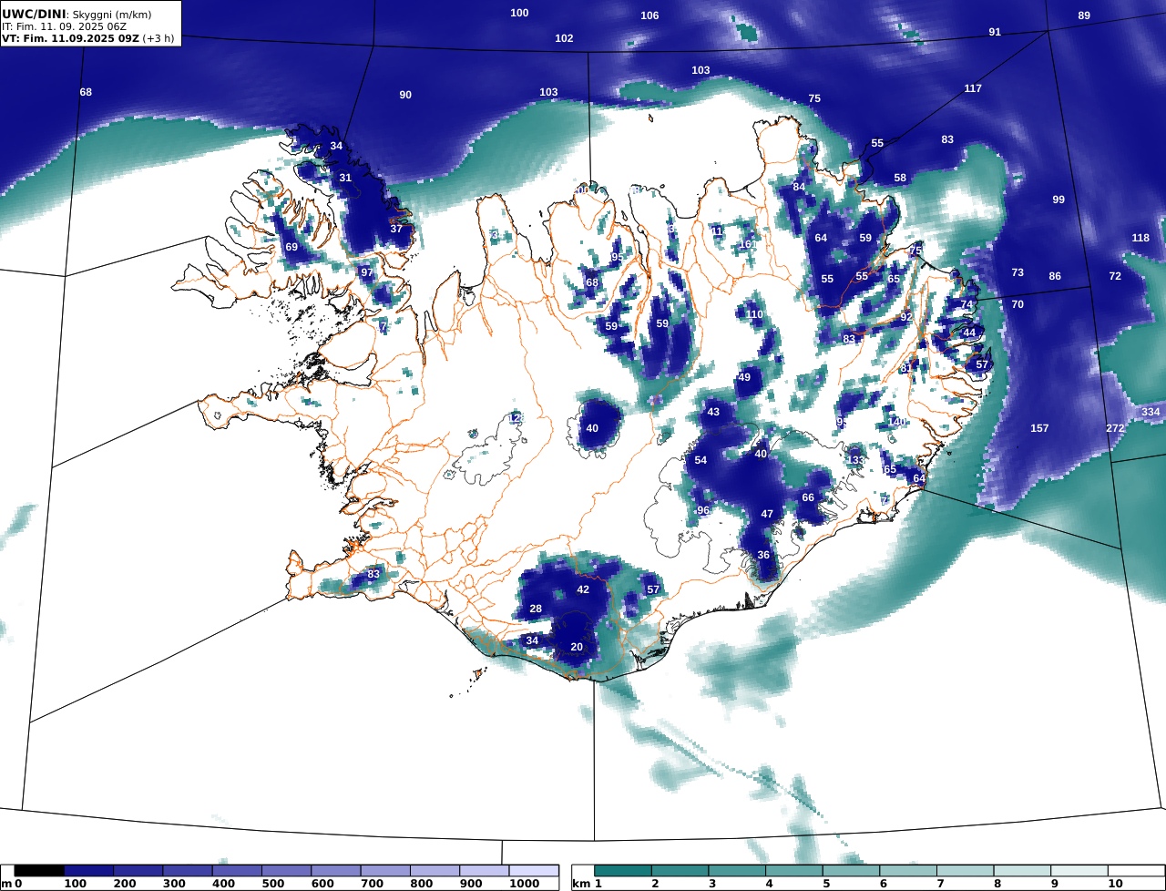Viewport: 1166px width, 891px height.
Task: Select the value 91 in the upper right
Action: pyautogui.click(x=995, y=32)
